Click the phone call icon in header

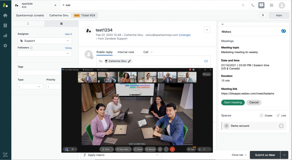tap(252, 5)
